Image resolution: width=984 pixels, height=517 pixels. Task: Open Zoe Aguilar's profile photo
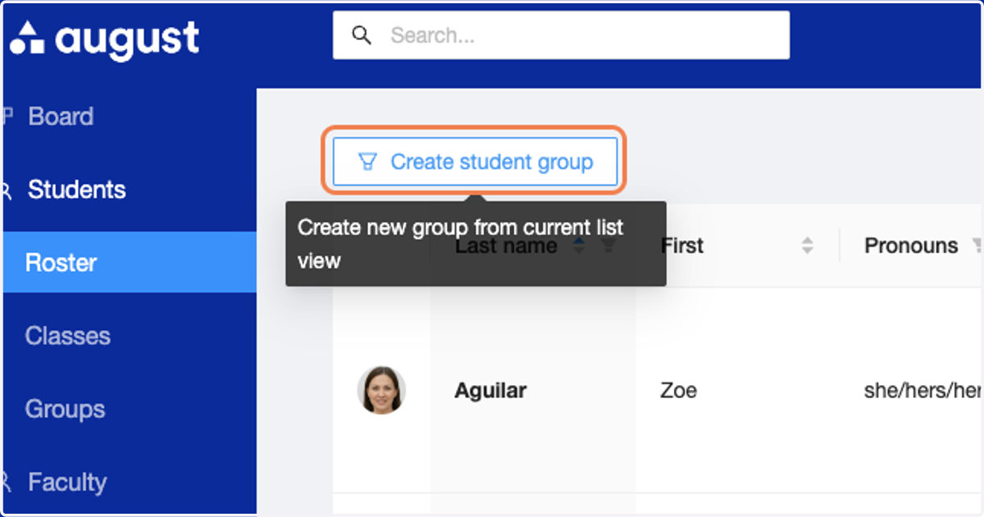381,390
